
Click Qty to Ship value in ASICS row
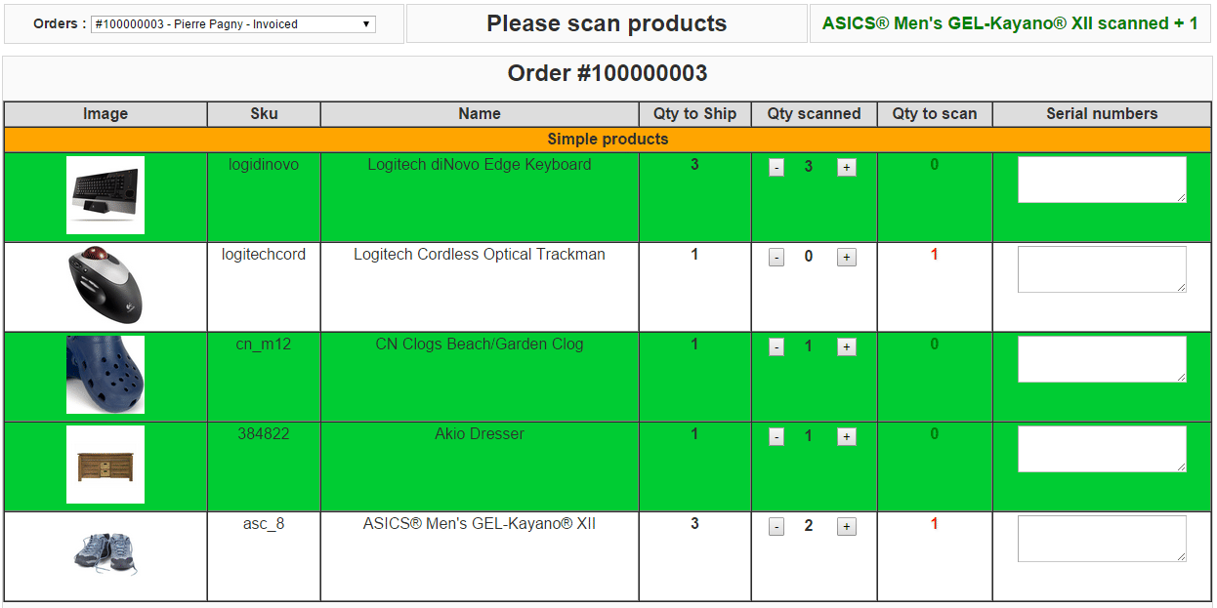(x=695, y=524)
